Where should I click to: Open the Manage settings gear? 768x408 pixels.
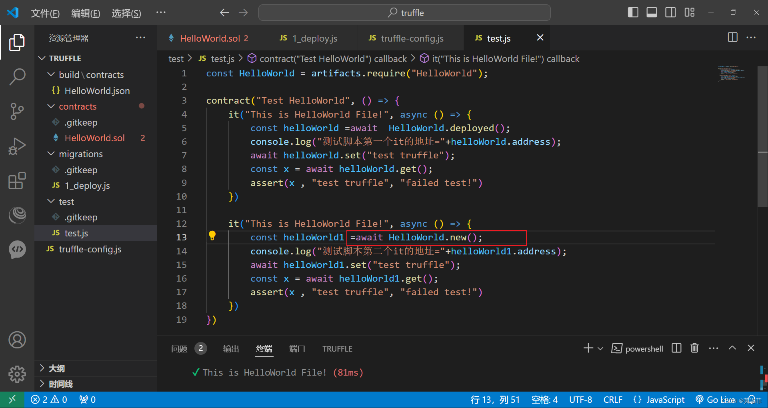pos(17,374)
